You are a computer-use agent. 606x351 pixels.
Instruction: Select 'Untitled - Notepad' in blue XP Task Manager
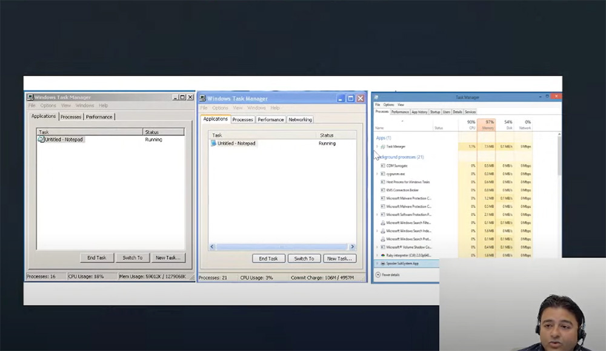tap(236, 143)
